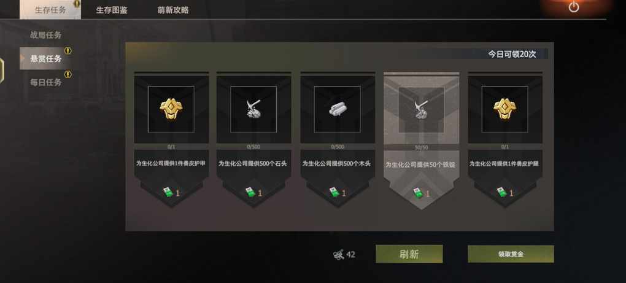This screenshot has width=626, height=283.
Task: Select 战局任务 in the sidebar
Action: point(46,35)
